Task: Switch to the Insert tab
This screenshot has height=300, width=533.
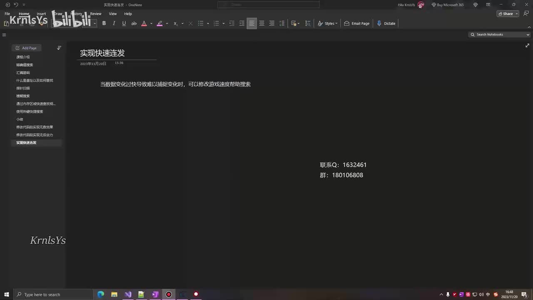Action: [x=41, y=14]
